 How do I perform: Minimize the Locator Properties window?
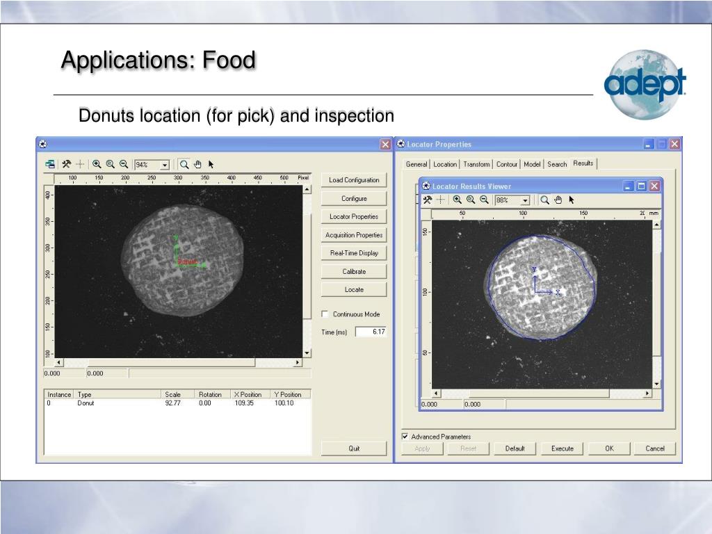tap(649, 145)
